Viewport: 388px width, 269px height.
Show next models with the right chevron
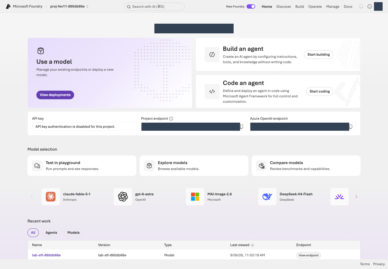tap(356, 197)
